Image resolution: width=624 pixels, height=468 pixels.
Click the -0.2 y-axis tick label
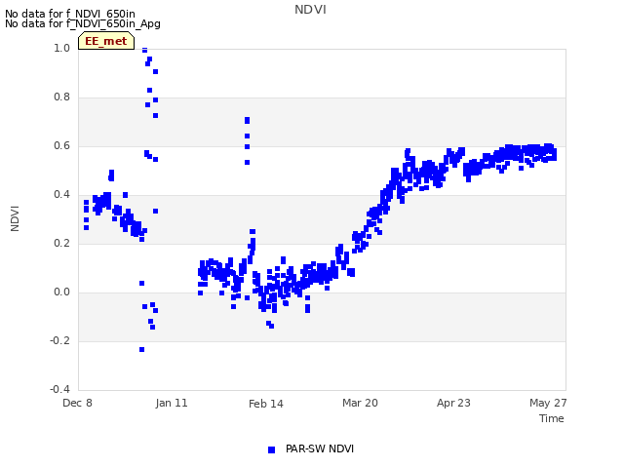59,340
